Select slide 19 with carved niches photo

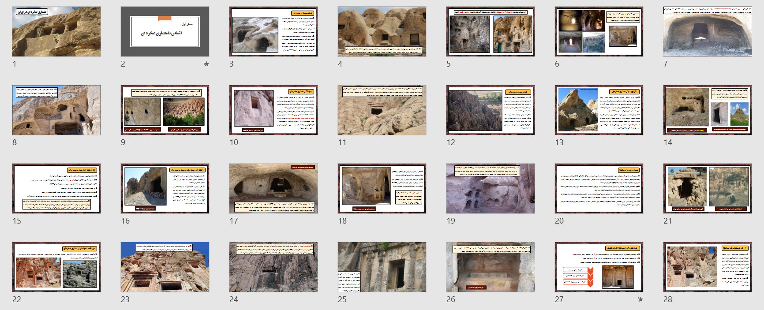tap(491, 188)
